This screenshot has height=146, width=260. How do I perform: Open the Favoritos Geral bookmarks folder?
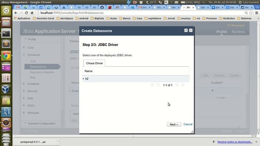tap(43, 18)
